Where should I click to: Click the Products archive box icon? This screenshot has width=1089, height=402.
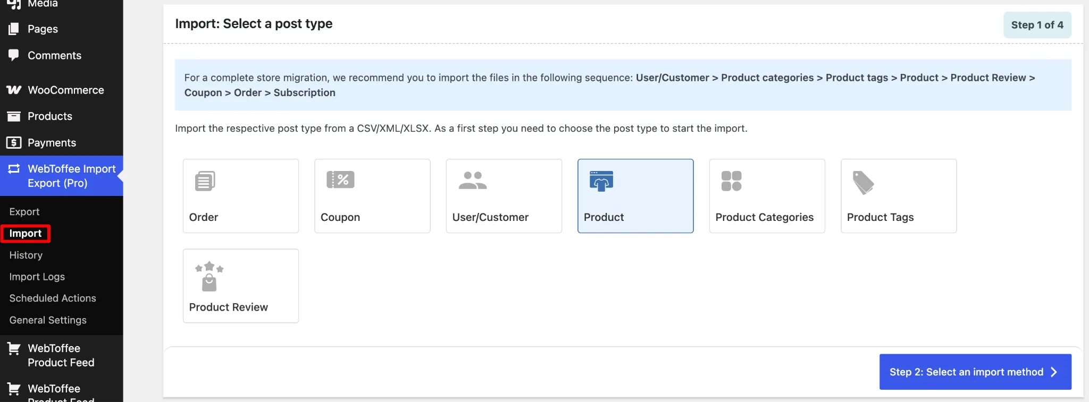[14, 116]
